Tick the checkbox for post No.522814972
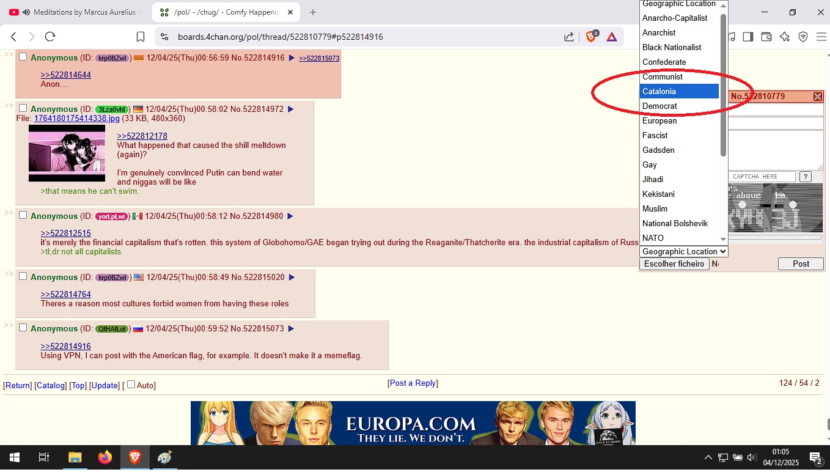 pyautogui.click(x=23, y=108)
